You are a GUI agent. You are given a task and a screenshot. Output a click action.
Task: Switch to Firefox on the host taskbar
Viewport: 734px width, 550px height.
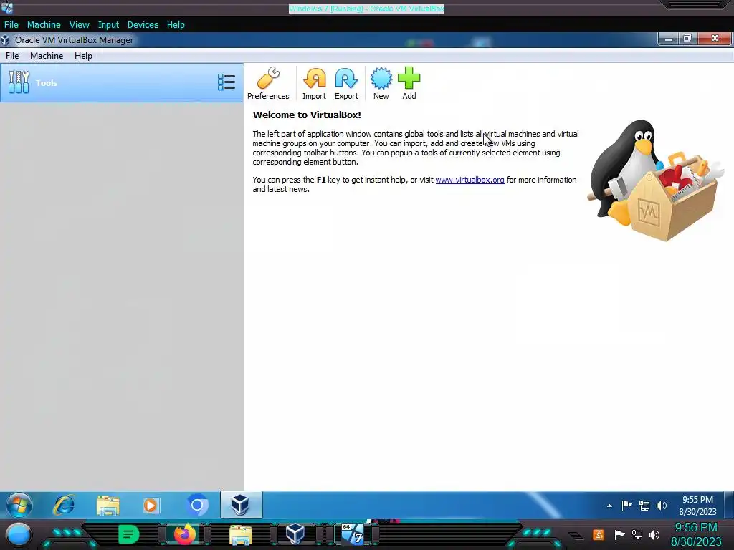click(184, 534)
